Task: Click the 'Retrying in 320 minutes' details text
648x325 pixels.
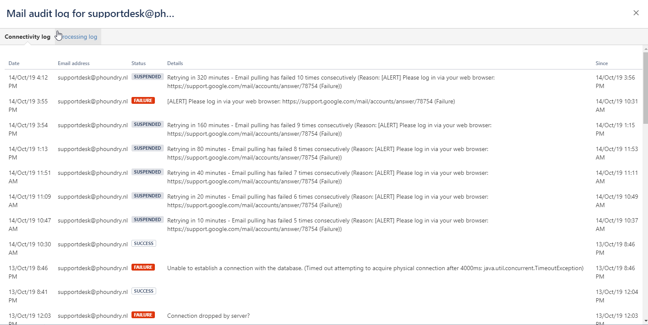Action: point(331,82)
